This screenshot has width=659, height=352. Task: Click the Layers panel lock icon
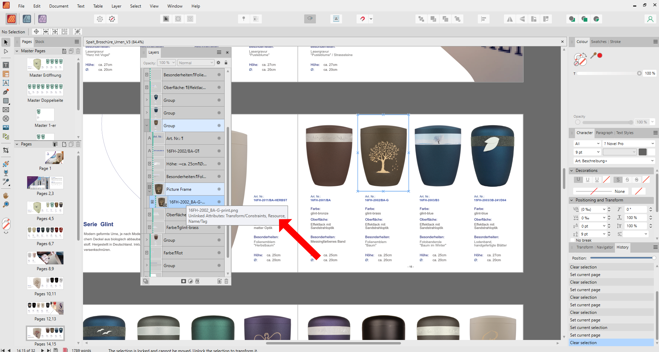226,63
